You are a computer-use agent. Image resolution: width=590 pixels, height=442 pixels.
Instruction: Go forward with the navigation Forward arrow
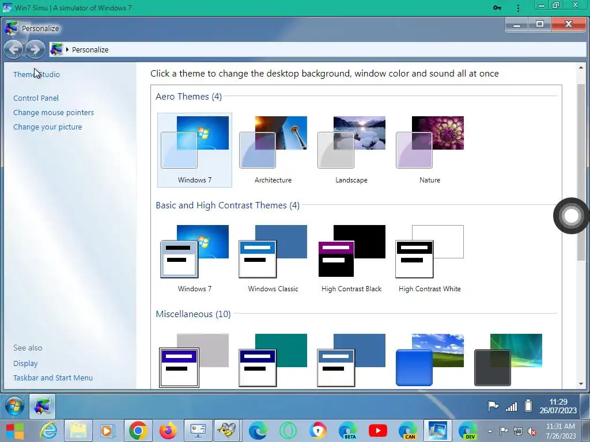(x=35, y=49)
